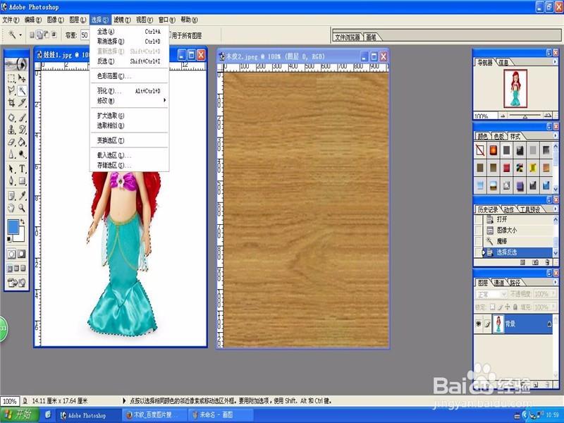Image resolution: width=564 pixels, height=423 pixels.
Task: Click status bar info arrow button
Action: [125, 400]
